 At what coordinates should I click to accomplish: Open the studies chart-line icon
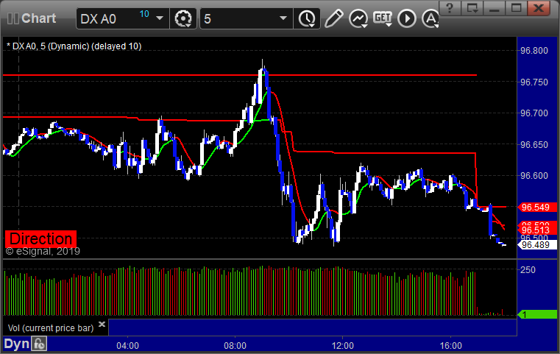point(358,18)
